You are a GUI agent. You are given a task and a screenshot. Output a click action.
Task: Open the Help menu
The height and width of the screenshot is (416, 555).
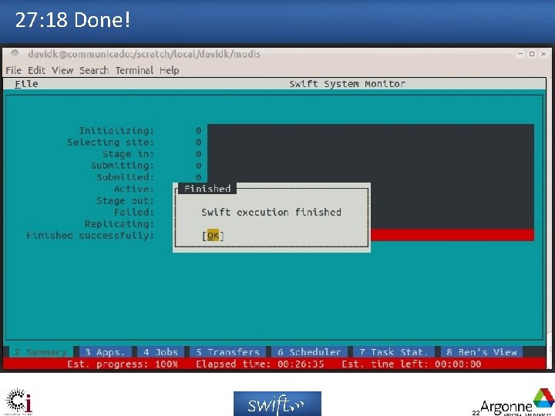pos(169,71)
